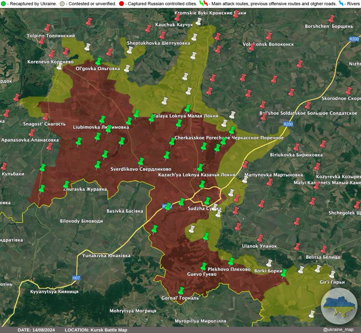The image size is (361, 333).
Task: Click the Kozyrevka town label
Action: click(338, 177)
